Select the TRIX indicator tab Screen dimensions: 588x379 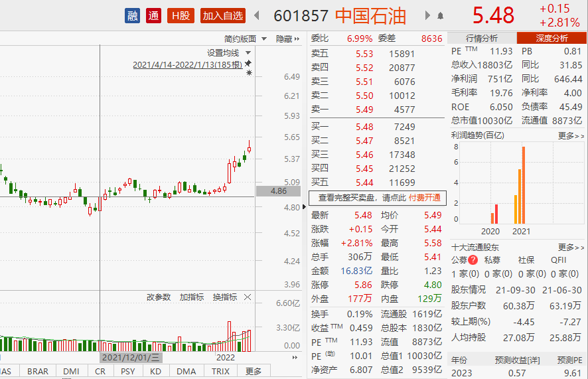coord(220,371)
